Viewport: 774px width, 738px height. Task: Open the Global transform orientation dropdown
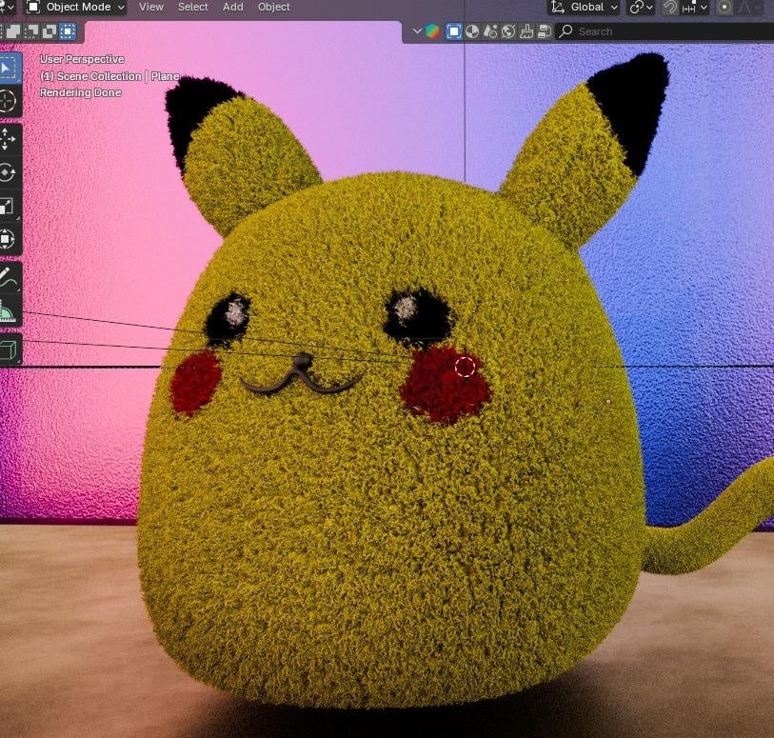[x=584, y=7]
